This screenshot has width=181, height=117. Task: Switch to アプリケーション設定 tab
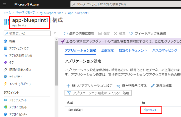(80, 50)
